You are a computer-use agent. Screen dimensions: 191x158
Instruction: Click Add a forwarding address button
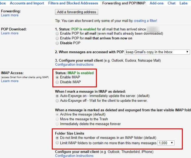77,12
